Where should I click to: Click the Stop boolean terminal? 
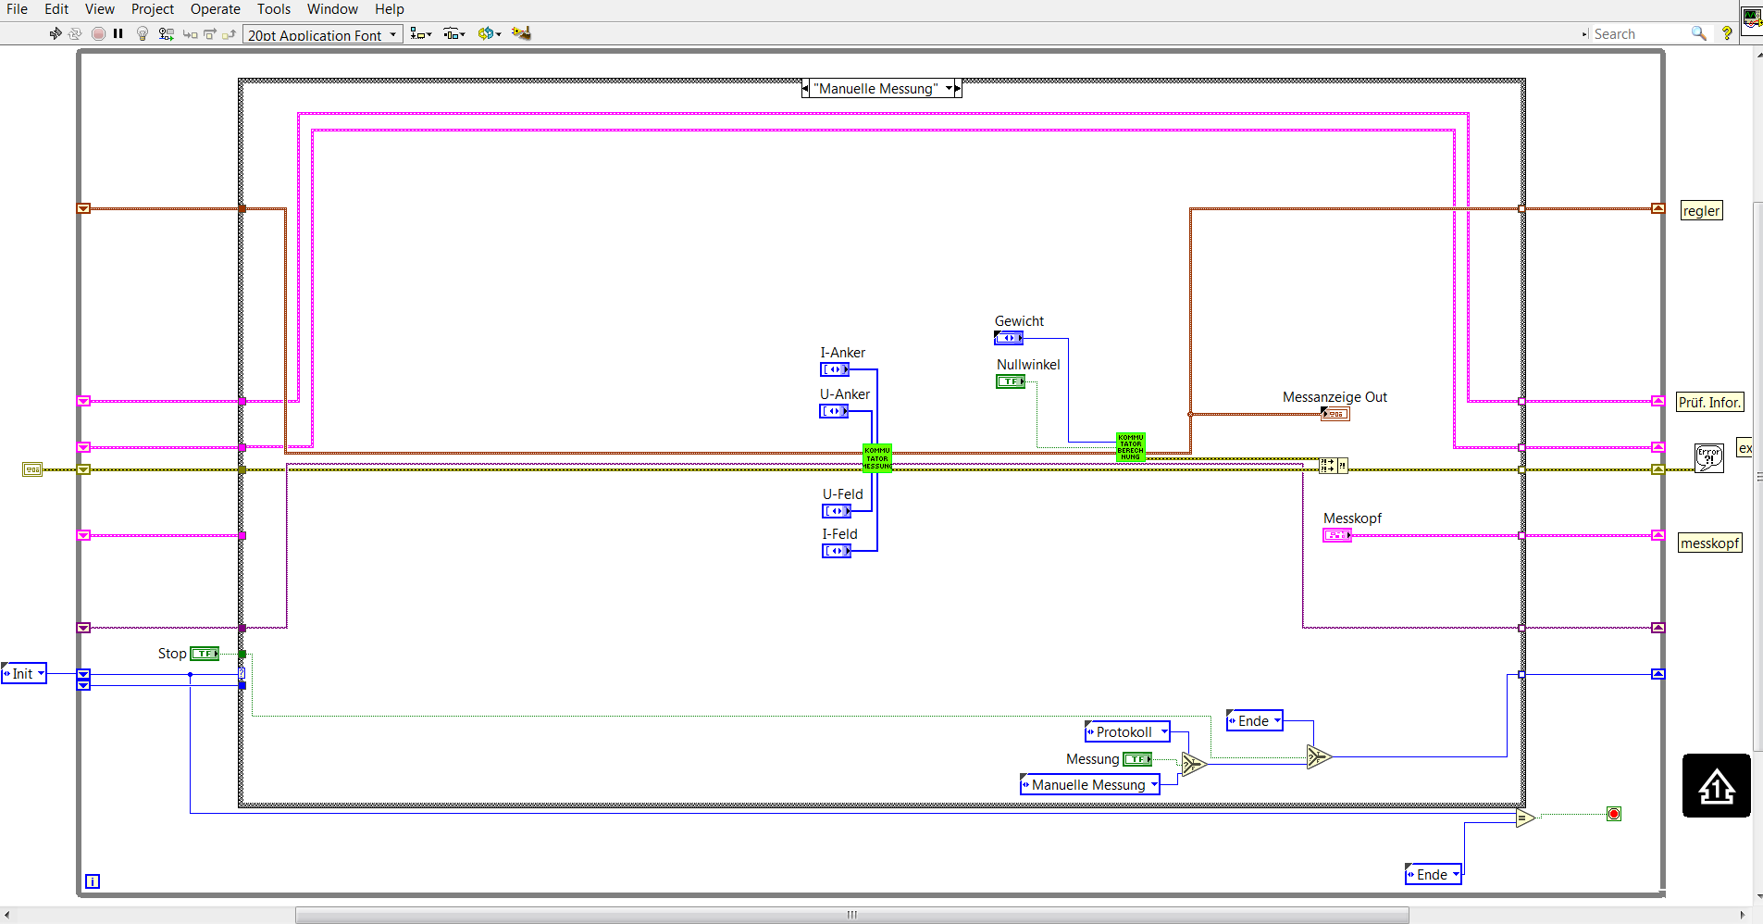(205, 654)
